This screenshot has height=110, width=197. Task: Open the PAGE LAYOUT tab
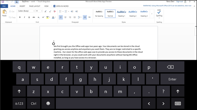(x=35, y=6)
